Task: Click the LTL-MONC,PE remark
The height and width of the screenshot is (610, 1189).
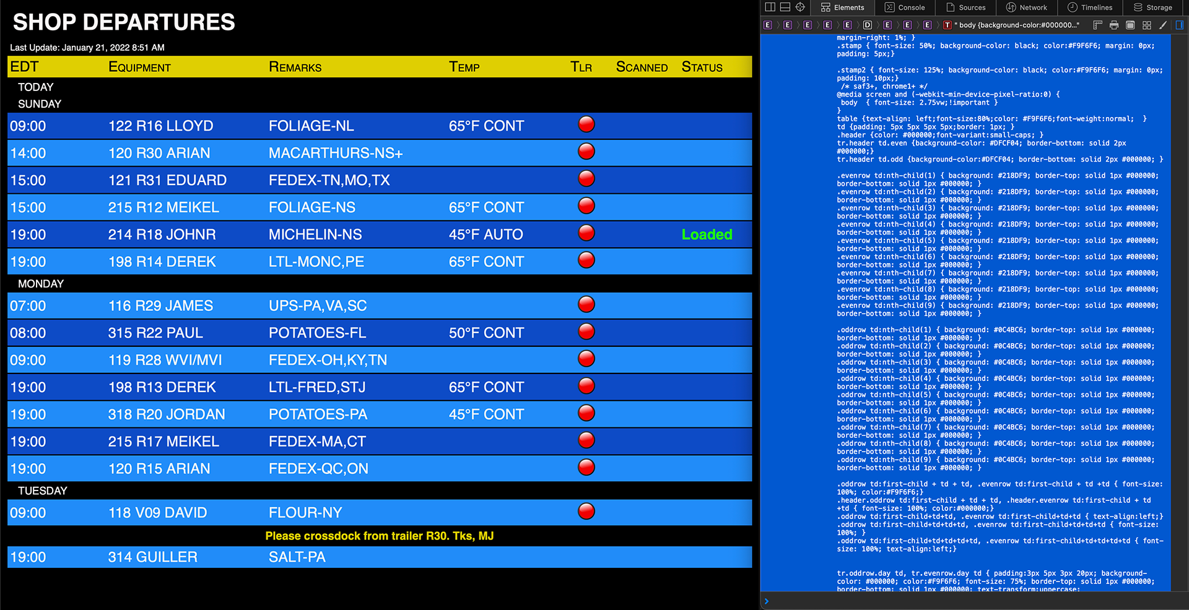Action: click(316, 262)
